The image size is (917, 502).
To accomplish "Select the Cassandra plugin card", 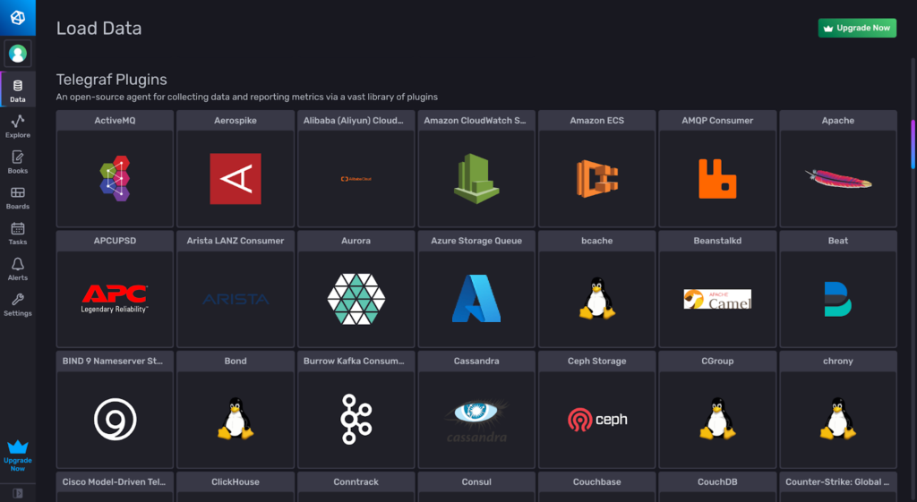I will (x=476, y=411).
